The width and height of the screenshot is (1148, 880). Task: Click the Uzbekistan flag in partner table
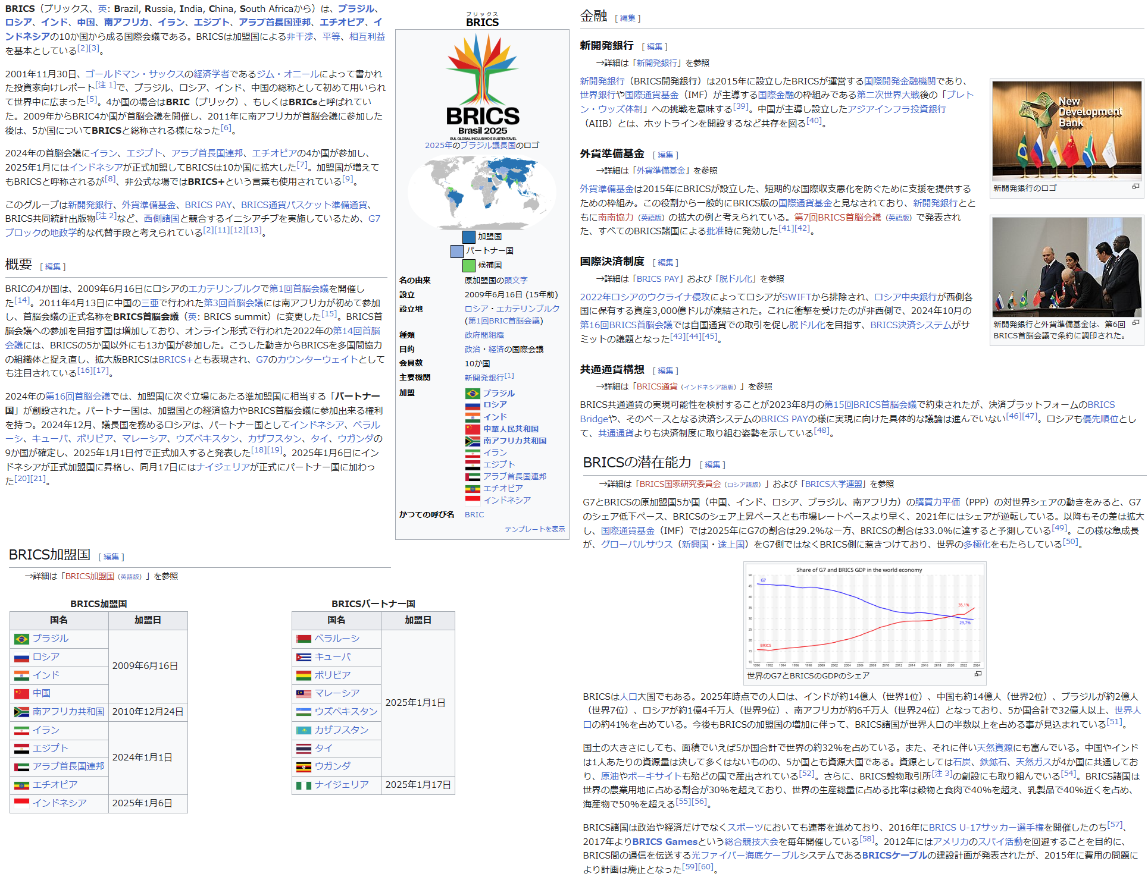point(304,712)
